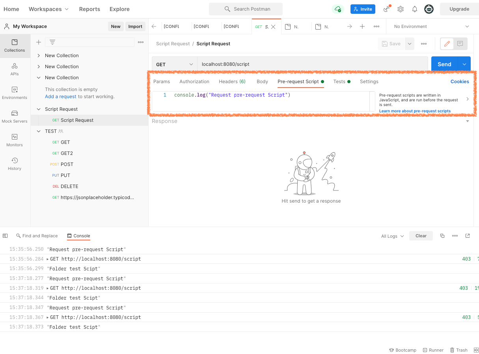The height and width of the screenshot is (354, 479).
Task: Go to previous tabs with left arrow
Action: coord(154,26)
